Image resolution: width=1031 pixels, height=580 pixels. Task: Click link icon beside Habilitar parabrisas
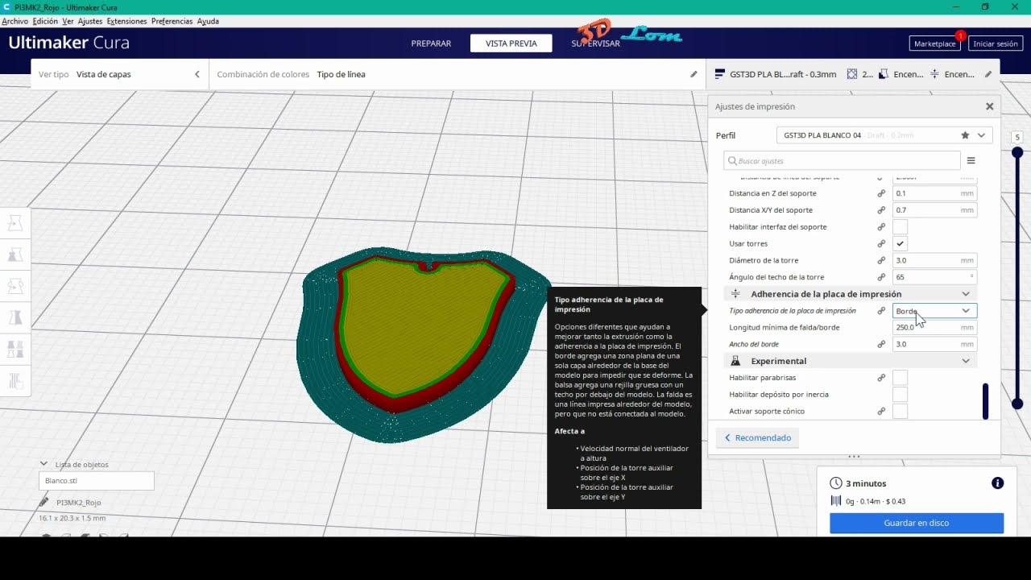point(881,378)
